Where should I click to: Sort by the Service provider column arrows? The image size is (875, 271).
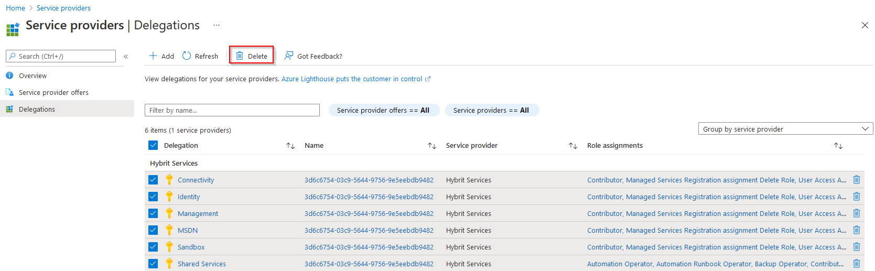[x=573, y=146]
